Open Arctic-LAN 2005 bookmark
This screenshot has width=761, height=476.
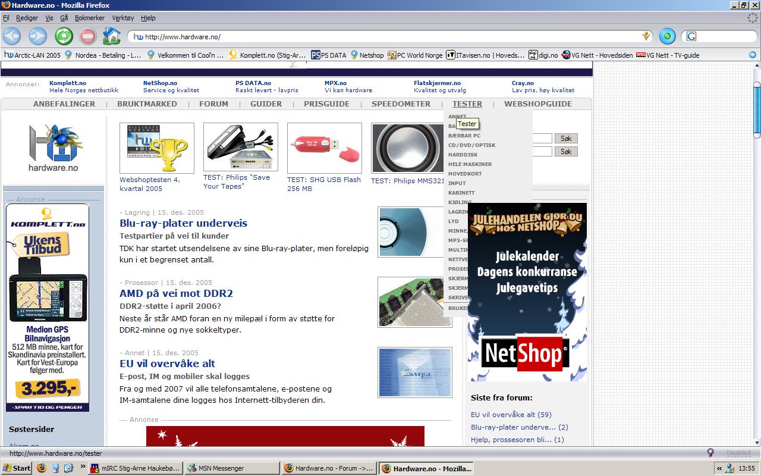tap(32, 55)
